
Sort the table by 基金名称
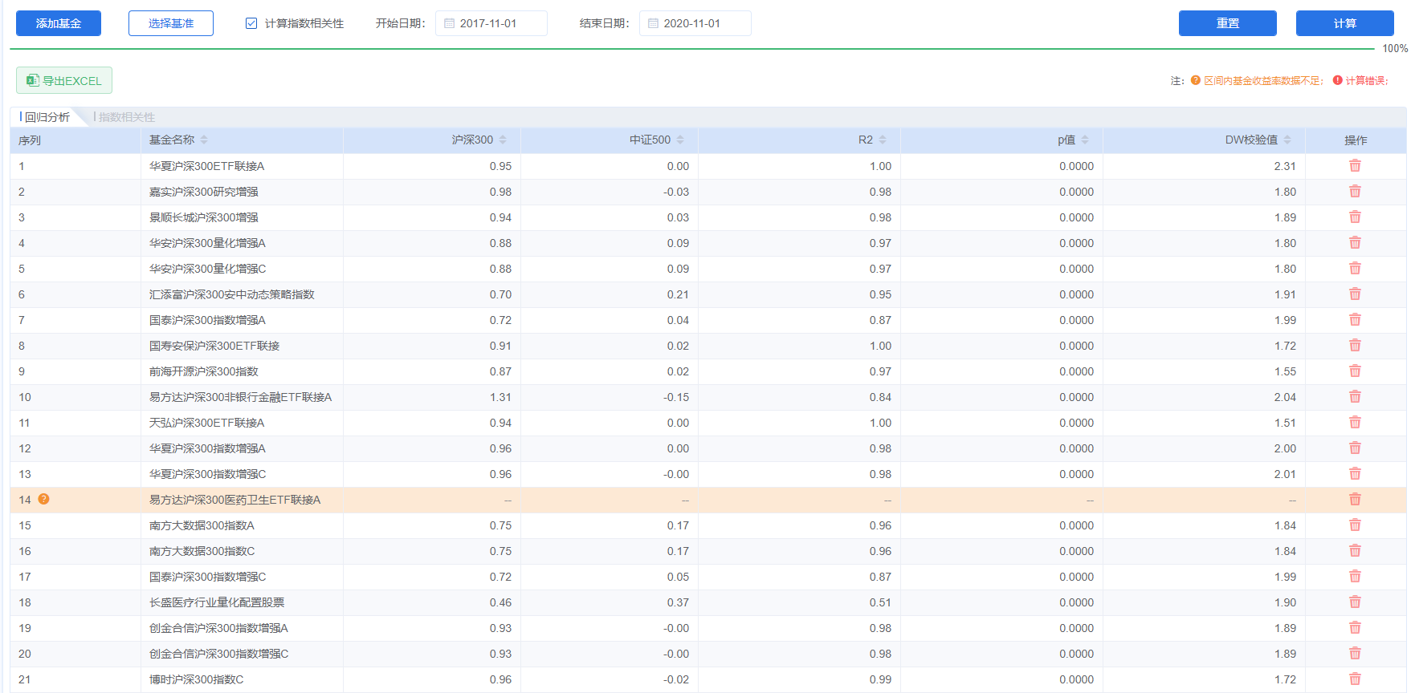pos(204,140)
